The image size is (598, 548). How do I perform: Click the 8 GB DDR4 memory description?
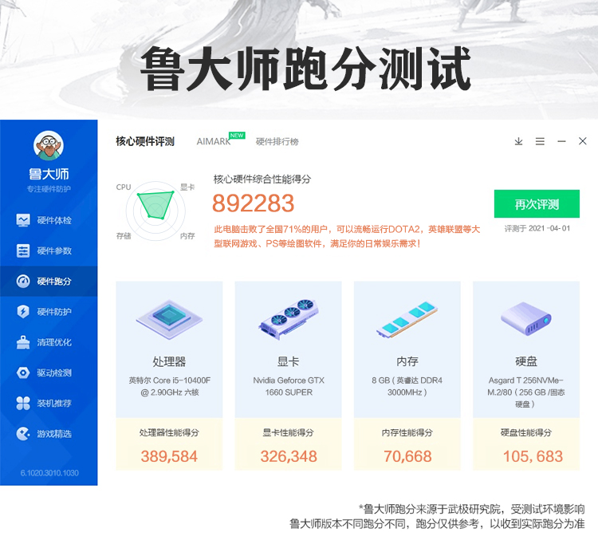[x=407, y=386]
